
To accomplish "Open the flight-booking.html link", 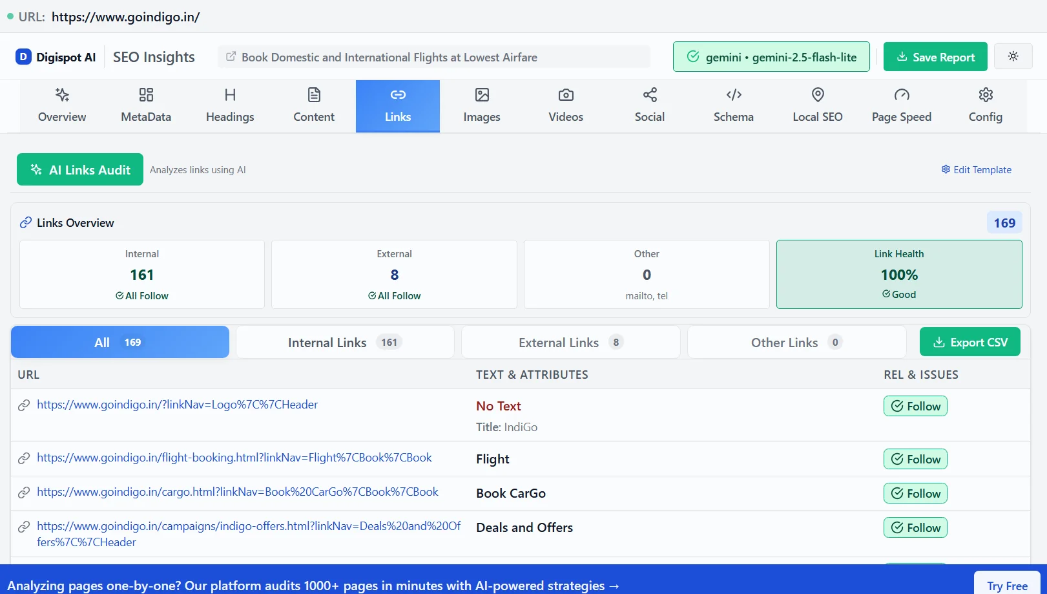I will coord(234,458).
